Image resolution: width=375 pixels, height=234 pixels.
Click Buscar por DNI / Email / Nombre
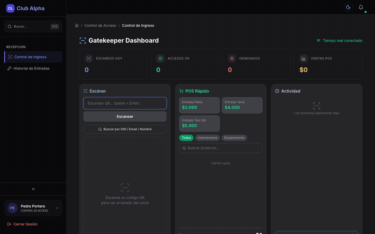click(125, 129)
